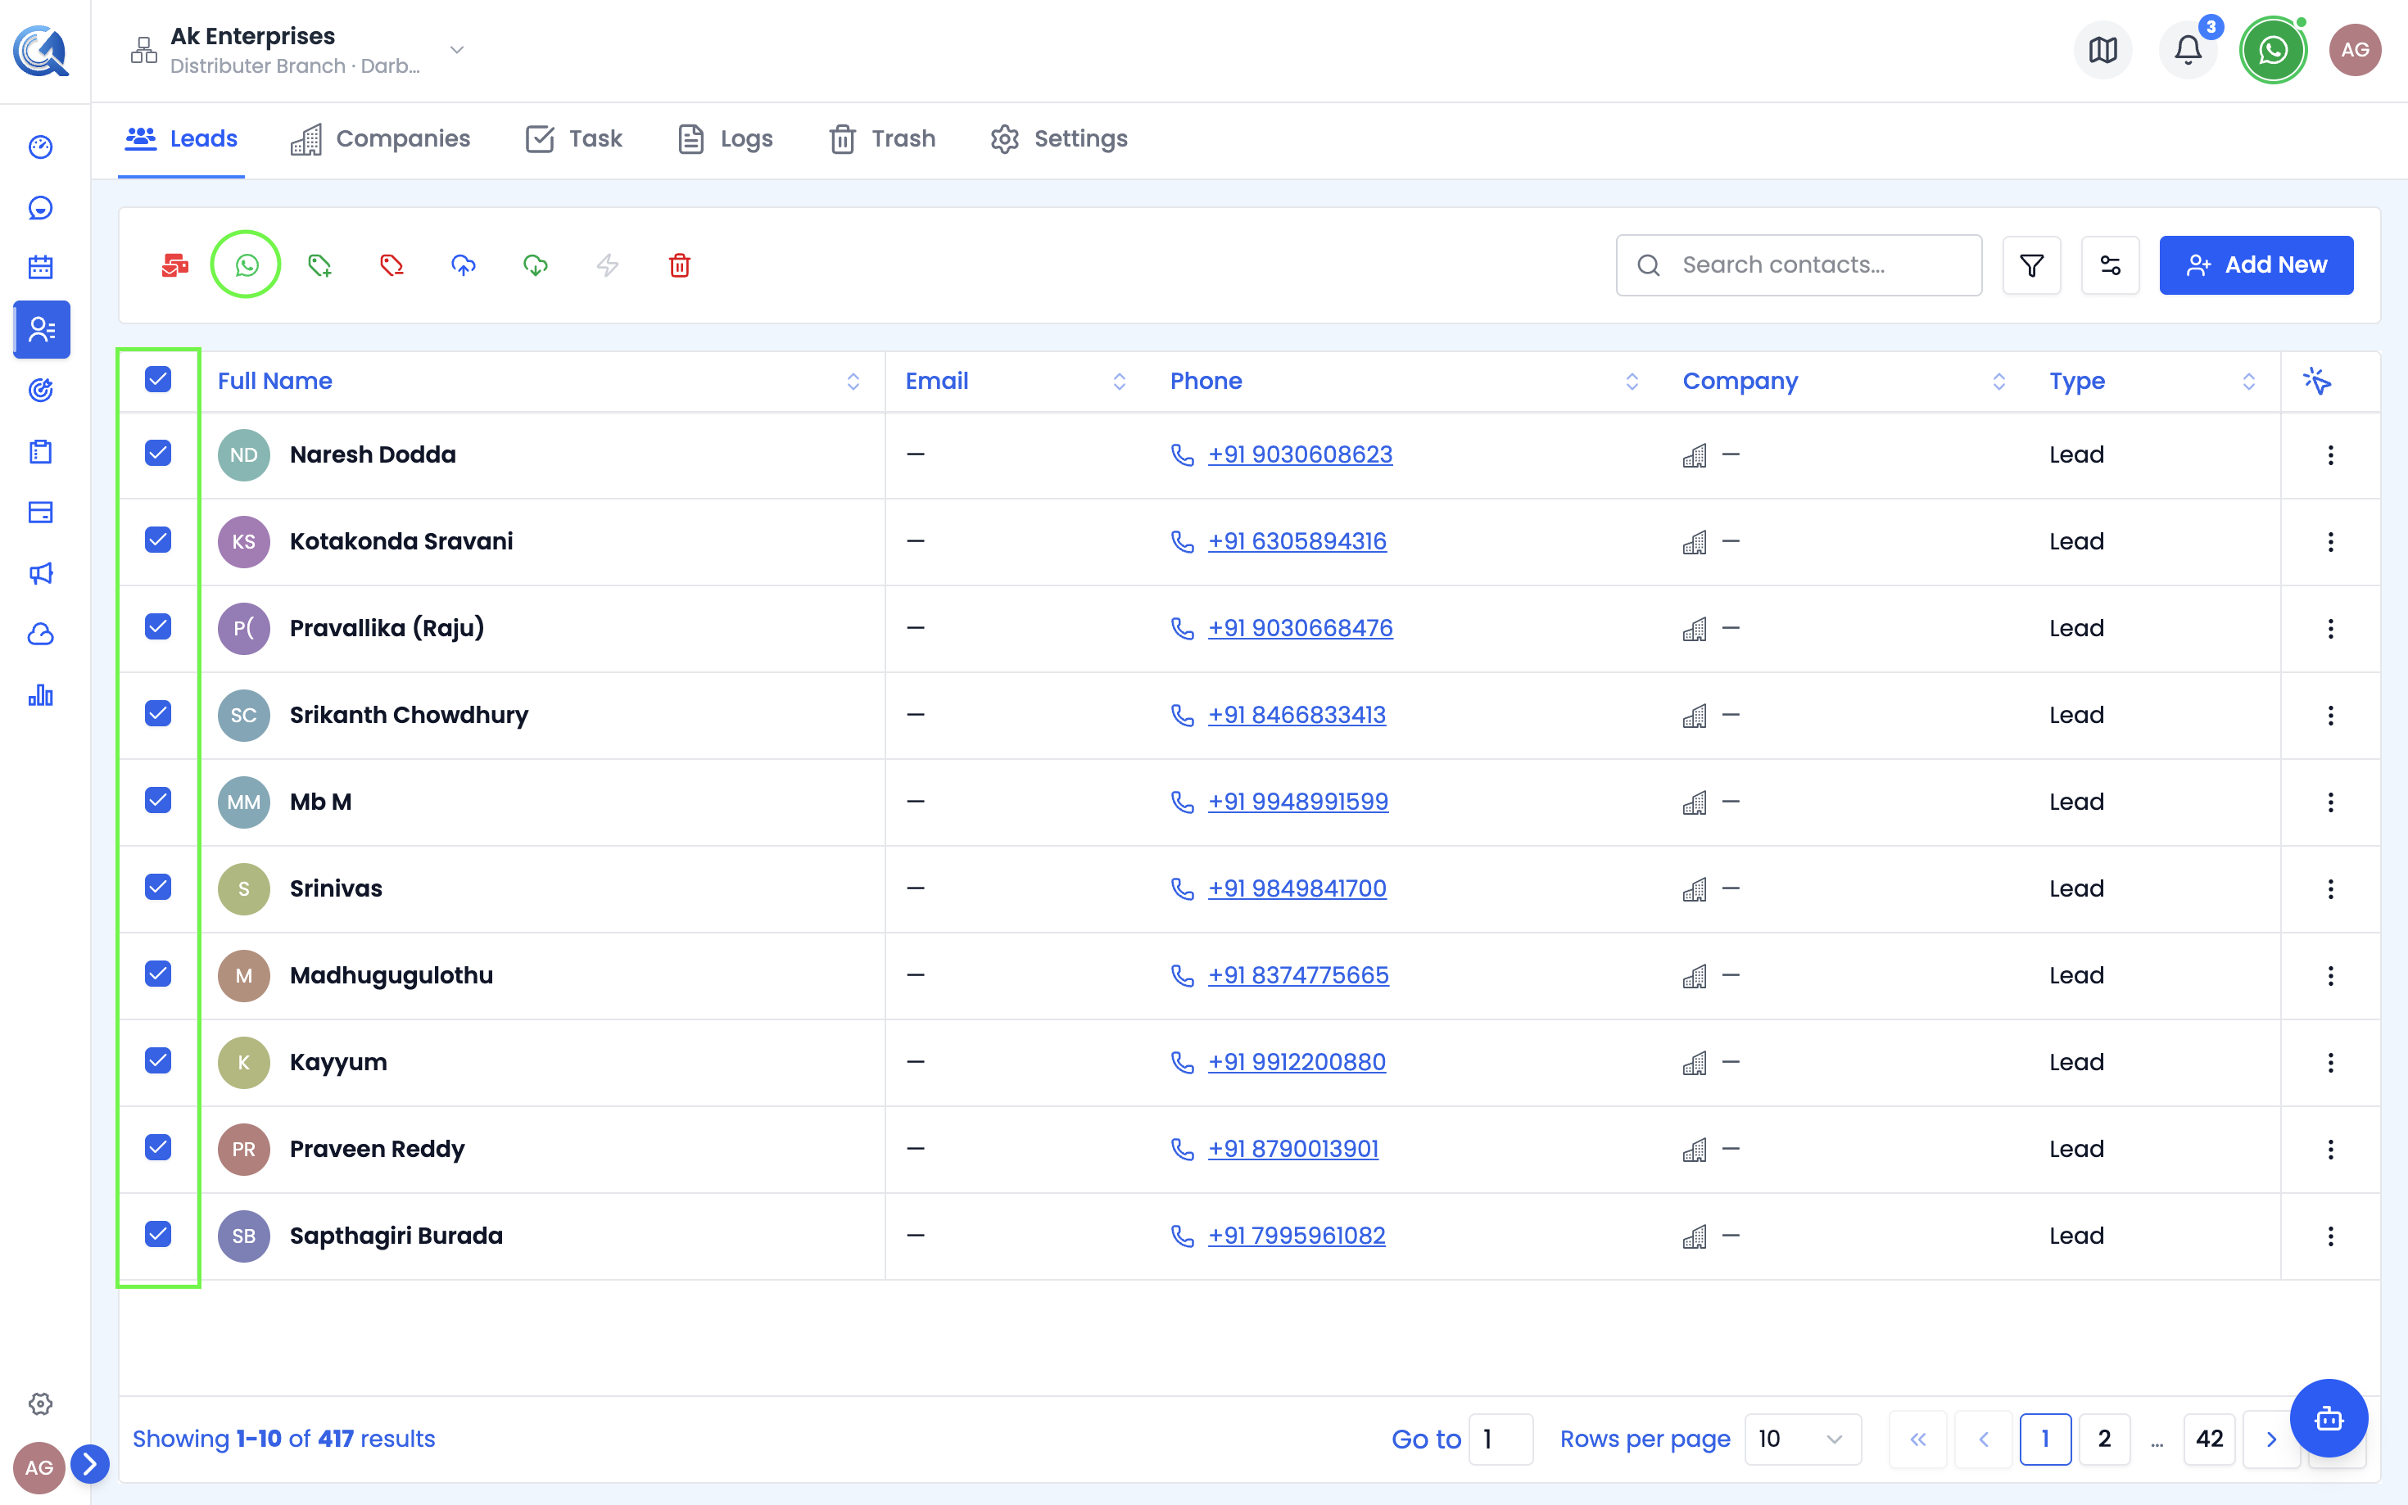Screen dimensions: 2408x1505
Task: Open the contacts sidebar icon
Action: pyautogui.click(x=42, y=329)
